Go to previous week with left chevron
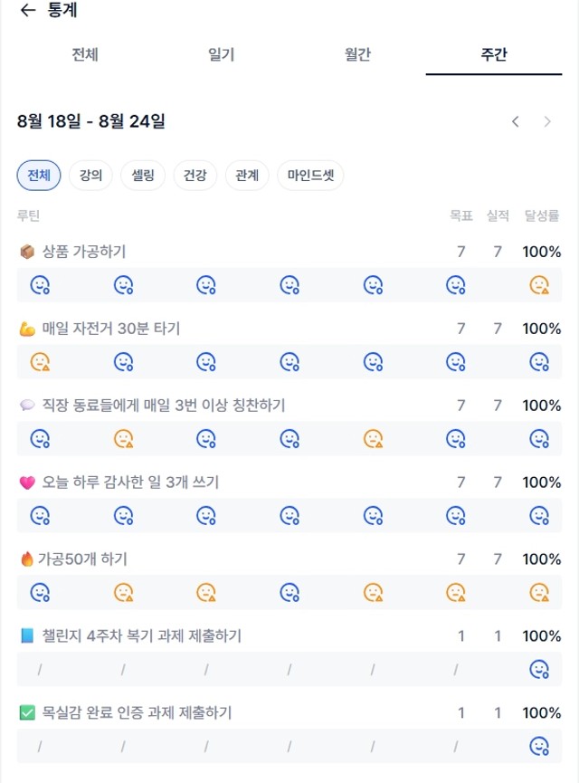The width and height of the screenshot is (579, 783). pyautogui.click(x=516, y=121)
